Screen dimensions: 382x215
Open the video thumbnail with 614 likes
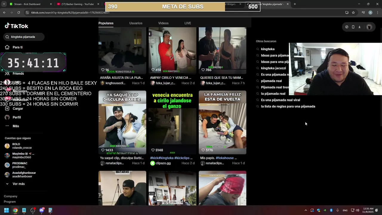click(x=172, y=51)
